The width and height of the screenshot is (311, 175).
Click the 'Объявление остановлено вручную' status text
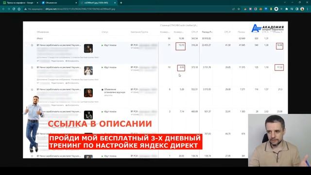click(x=115, y=91)
